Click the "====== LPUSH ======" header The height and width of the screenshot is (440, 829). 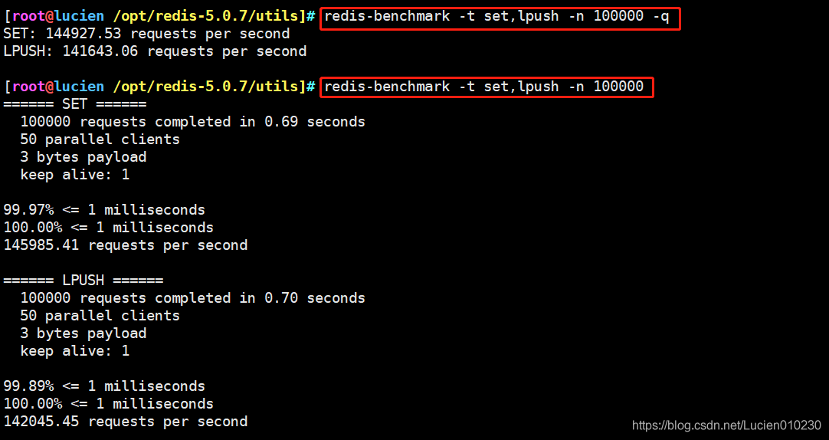84,281
